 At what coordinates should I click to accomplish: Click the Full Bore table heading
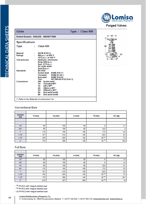click(20, 147)
